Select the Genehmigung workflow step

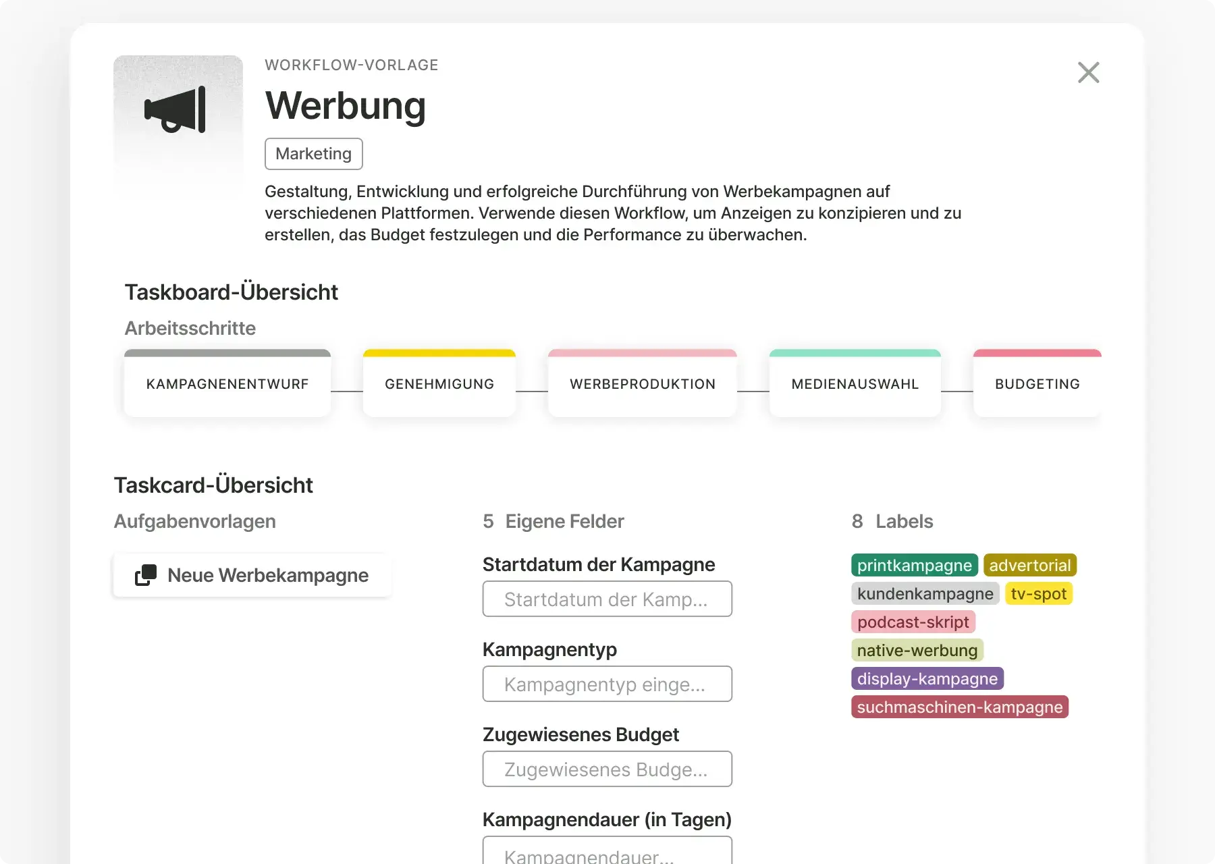(x=439, y=384)
